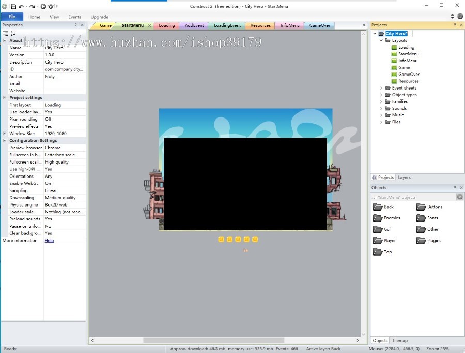Viewport: 465px width, 353px height.
Task: Open the Player objects folder
Action: 384,241
